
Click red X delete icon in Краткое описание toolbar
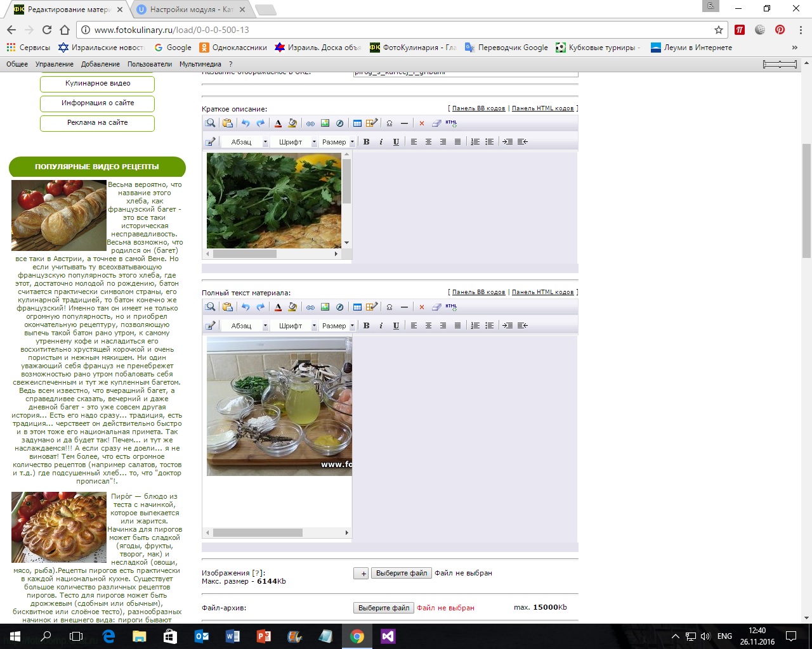[x=422, y=123]
